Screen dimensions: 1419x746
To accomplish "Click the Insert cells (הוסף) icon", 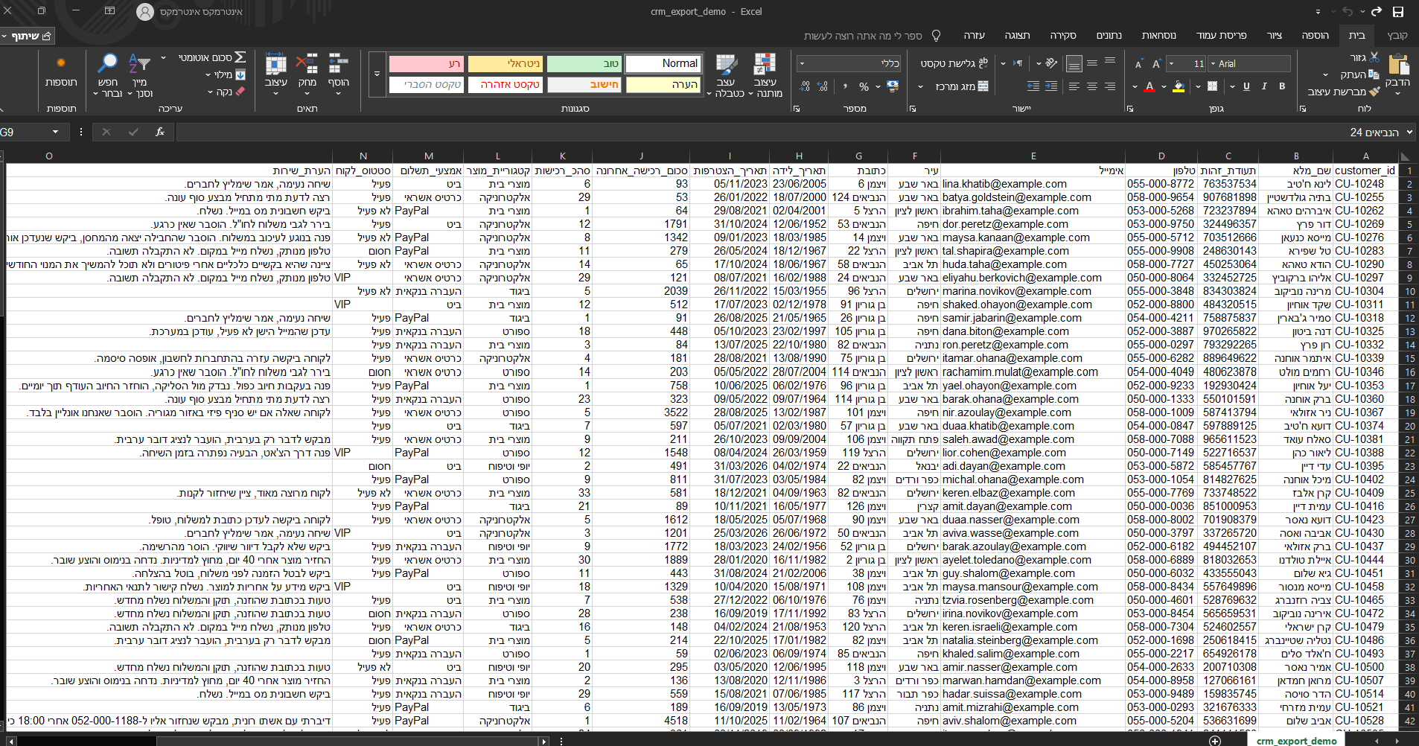I will coord(339,64).
